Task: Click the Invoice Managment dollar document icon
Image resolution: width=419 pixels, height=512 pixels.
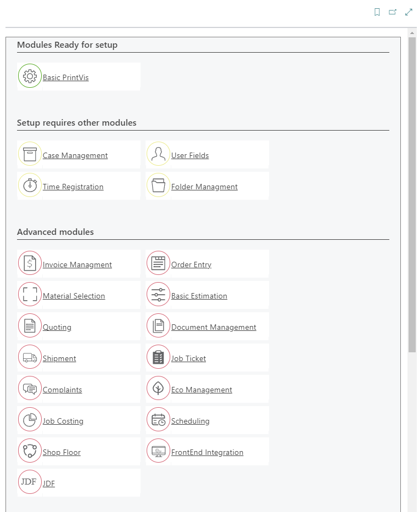Action: pos(30,263)
